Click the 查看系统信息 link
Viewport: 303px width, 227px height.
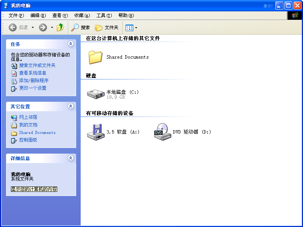coord(33,73)
